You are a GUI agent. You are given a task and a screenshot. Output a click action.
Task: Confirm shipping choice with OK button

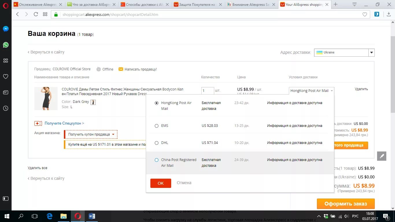[161, 183]
